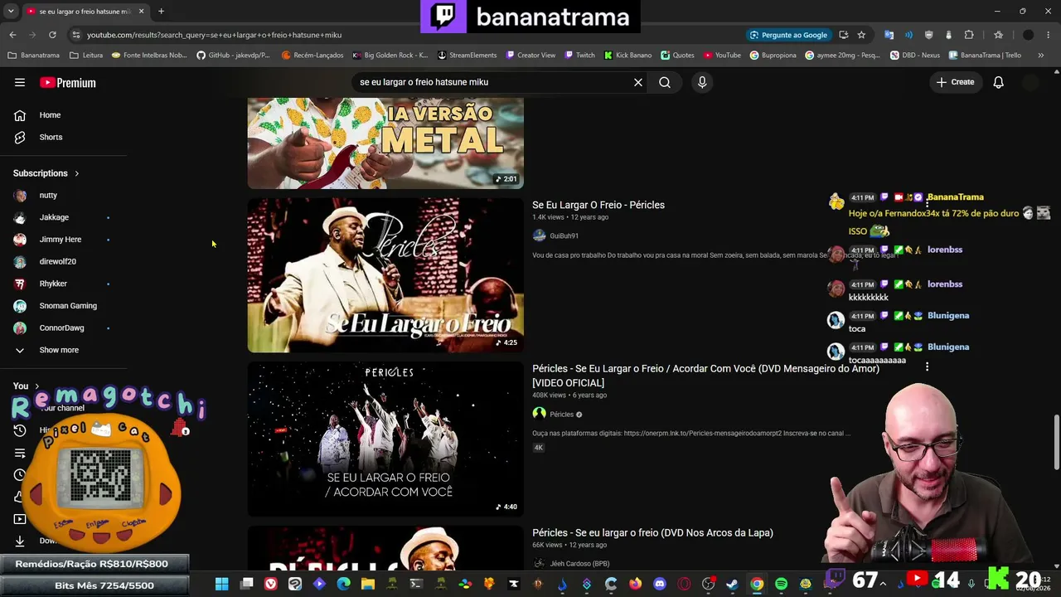
Task: Open the Big Golden Rock bookmark
Action: [x=390, y=56]
